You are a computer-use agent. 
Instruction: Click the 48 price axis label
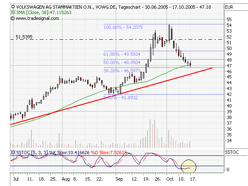coord(229,60)
